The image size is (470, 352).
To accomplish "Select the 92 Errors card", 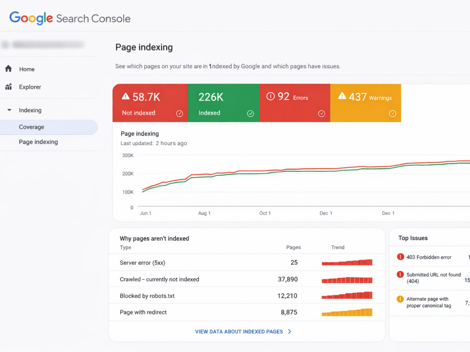I will click(x=295, y=103).
